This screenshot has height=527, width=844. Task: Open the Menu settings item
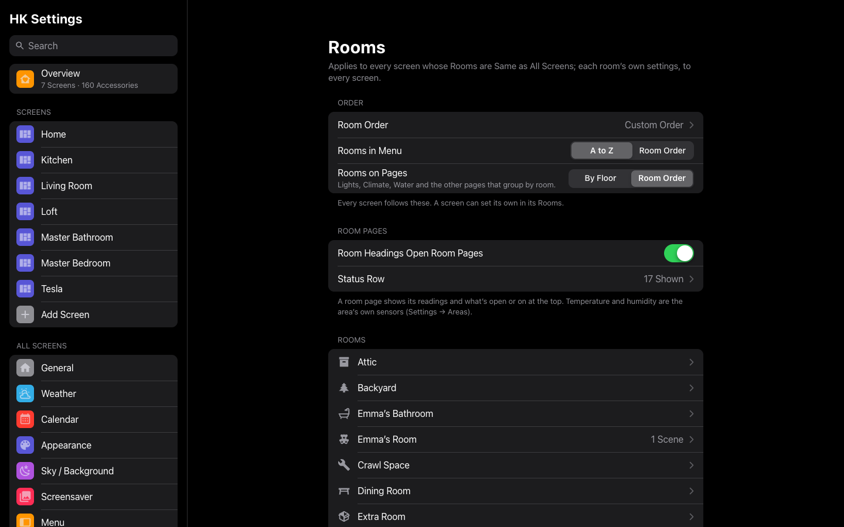click(93, 519)
